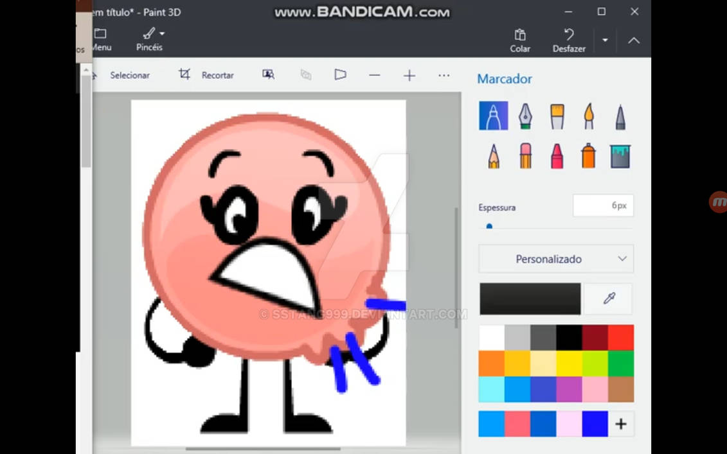The height and width of the screenshot is (454, 727).
Task: Select the Watercolor brush tool
Action: coord(588,116)
